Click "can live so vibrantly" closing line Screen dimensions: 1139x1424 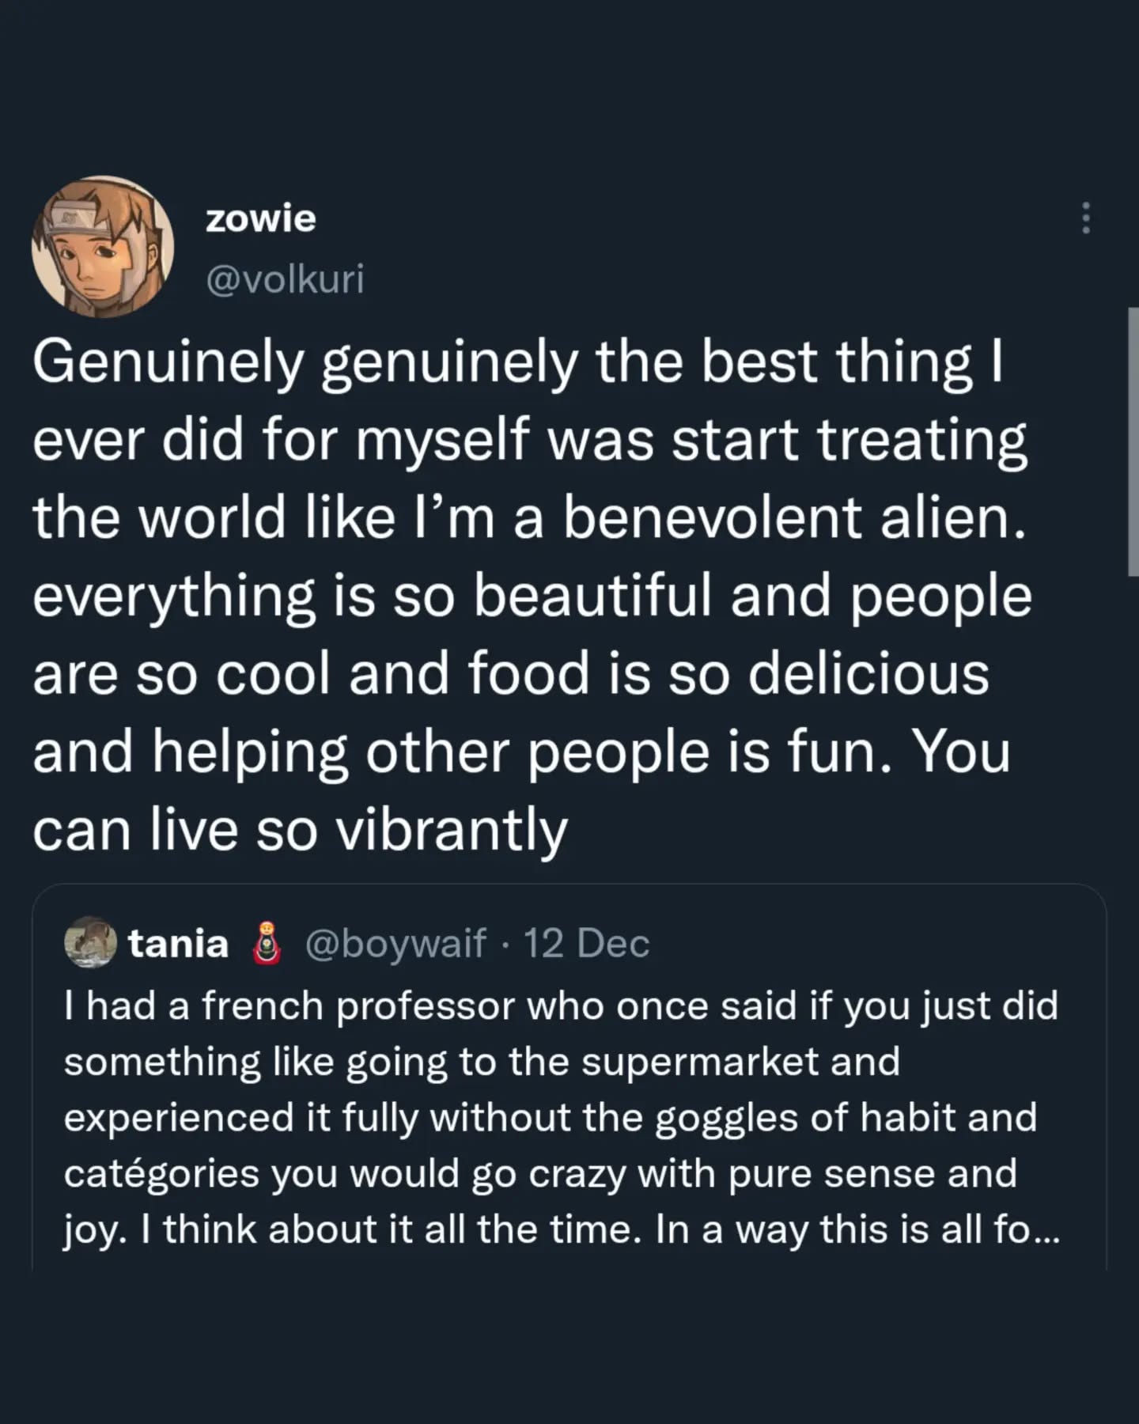click(301, 831)
